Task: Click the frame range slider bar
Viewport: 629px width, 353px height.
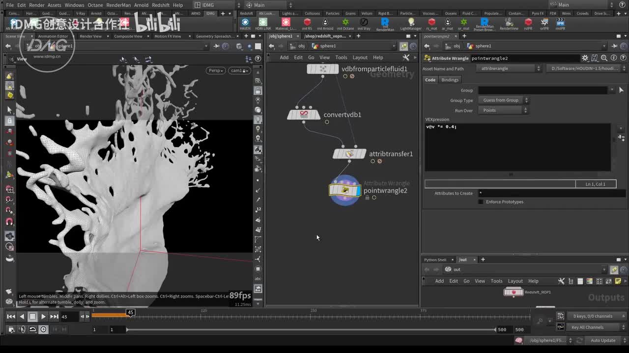Action: click(311, 329)
